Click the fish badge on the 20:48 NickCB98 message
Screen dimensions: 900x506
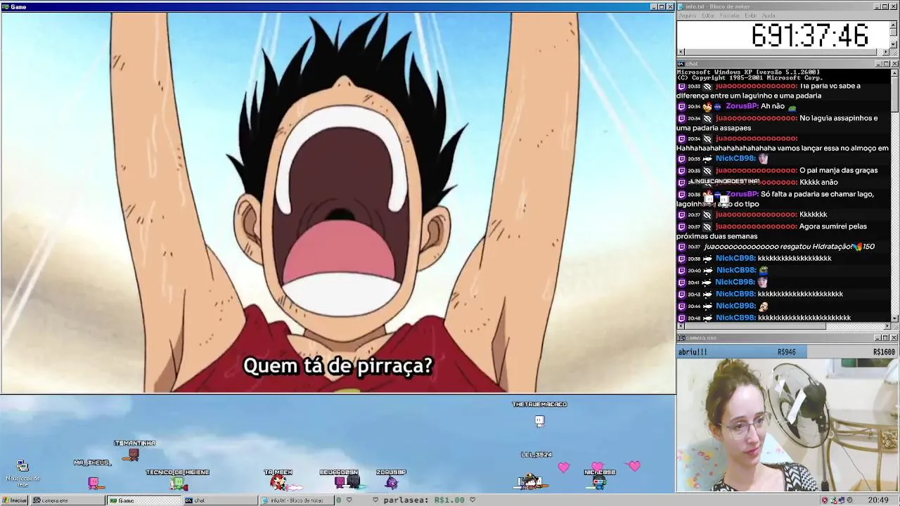pos(707,318)
